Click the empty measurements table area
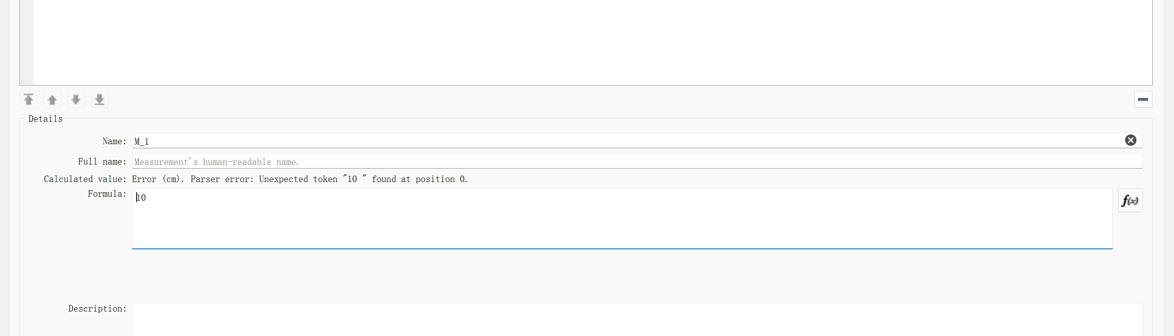 pyautogui.click(x=592, y=41)
